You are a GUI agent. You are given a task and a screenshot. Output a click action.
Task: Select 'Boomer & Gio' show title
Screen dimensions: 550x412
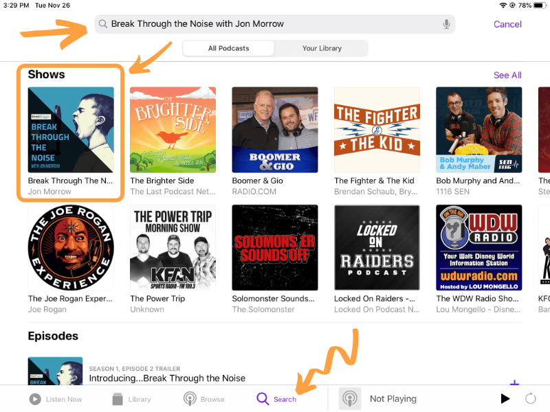point(257,181)
